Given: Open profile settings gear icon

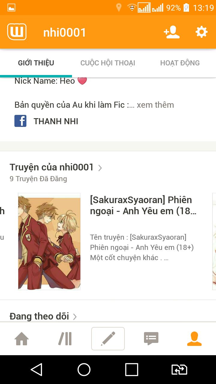Looking at the screenshot, I should tap(202, 32).
